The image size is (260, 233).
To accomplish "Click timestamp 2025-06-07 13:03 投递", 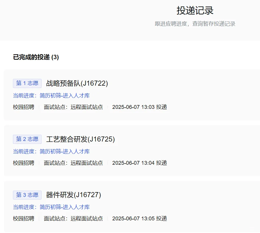I will 140,107.
